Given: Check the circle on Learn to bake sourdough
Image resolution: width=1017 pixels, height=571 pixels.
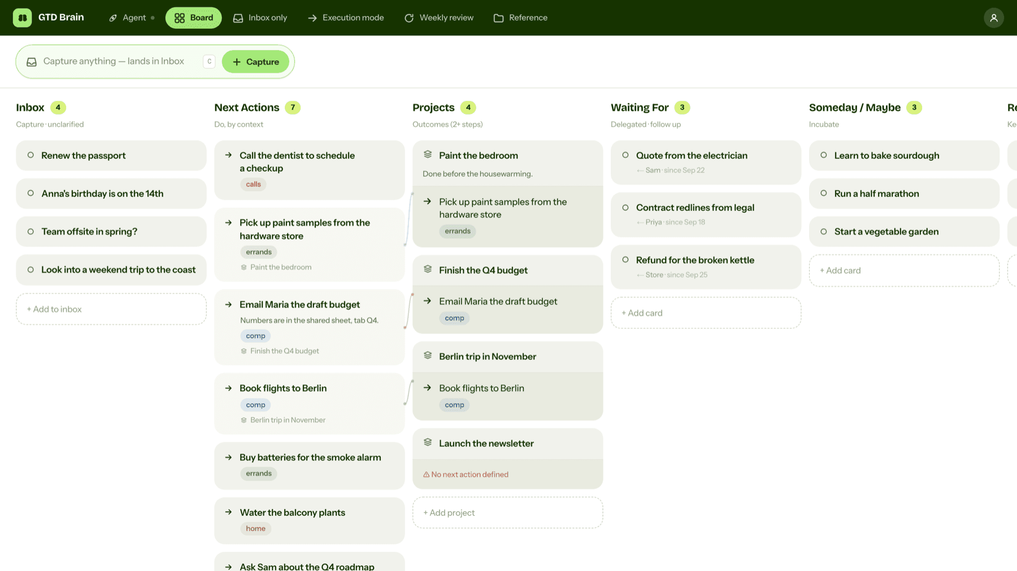Looking at the screenshot, I should (x=824, y=155).
